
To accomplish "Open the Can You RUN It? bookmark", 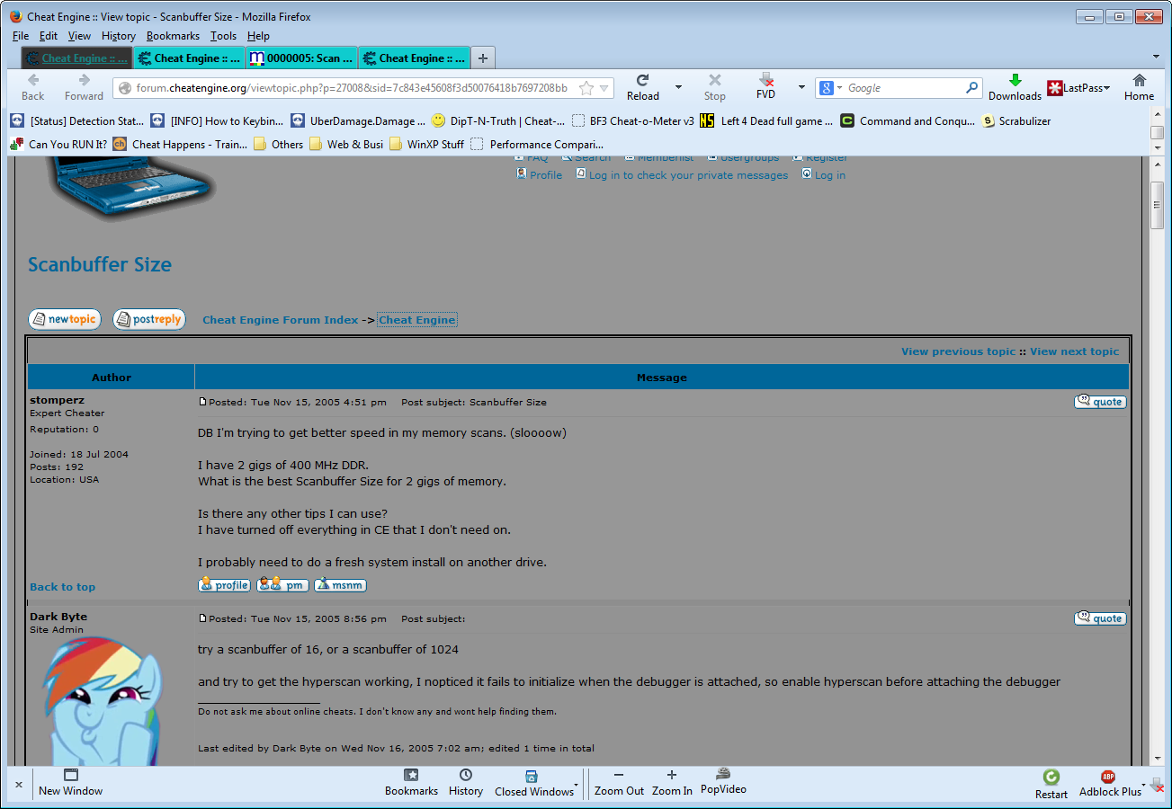I will 58,144.
